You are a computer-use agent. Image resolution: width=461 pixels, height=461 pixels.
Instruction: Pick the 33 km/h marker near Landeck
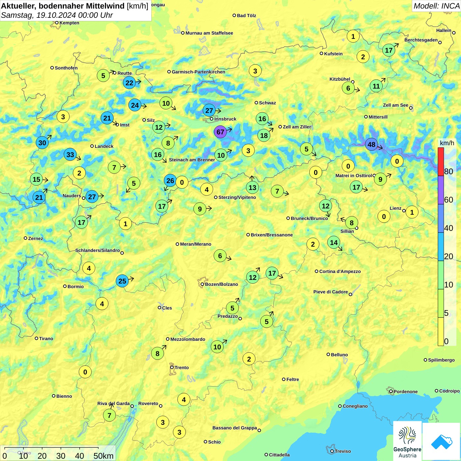click(70, 154)
